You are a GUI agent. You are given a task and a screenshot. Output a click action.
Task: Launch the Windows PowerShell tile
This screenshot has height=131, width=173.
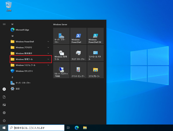pyautogui.click(x=78, y=36)
